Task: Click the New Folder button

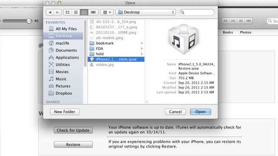Action: [x=65, y=112]
